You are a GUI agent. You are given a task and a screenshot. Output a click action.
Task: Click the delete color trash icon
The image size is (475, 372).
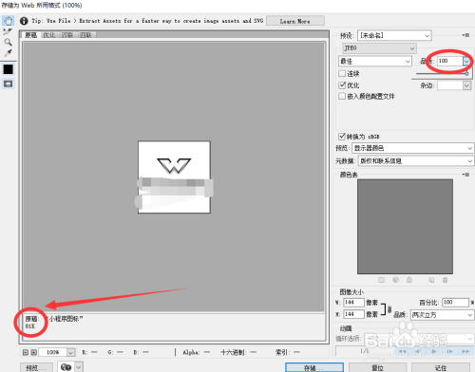pos(445,280)
